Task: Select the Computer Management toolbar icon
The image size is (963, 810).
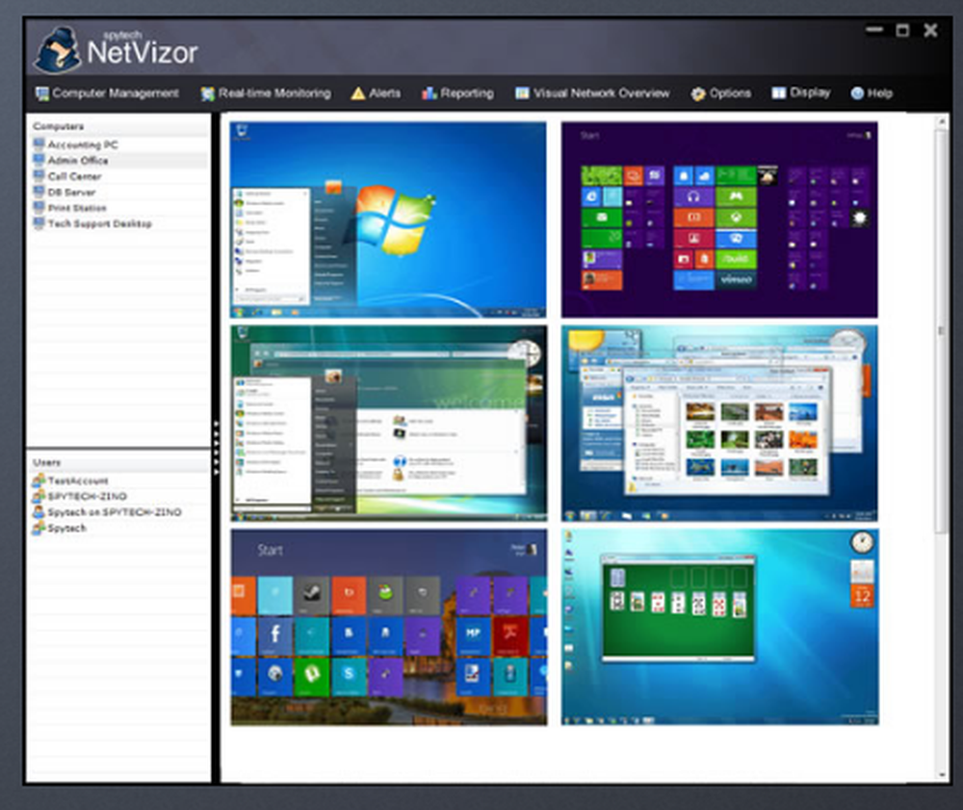Action: pyautogui.click(x=40, y=92)
